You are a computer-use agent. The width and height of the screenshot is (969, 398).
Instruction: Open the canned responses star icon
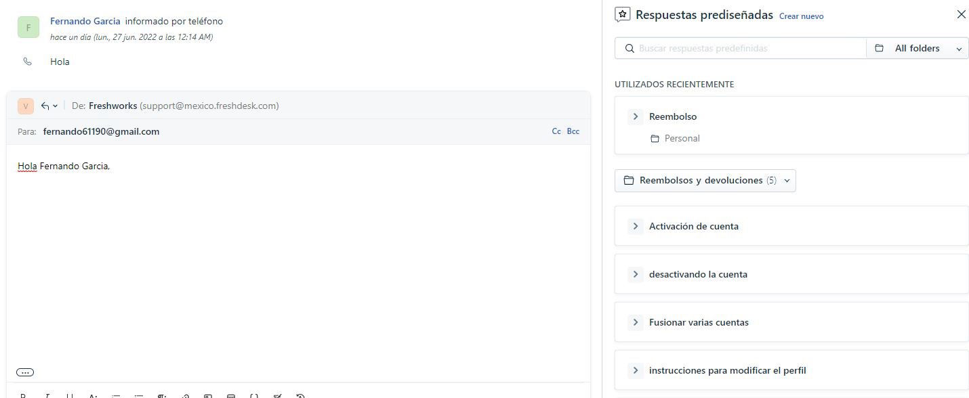point(622,14)
